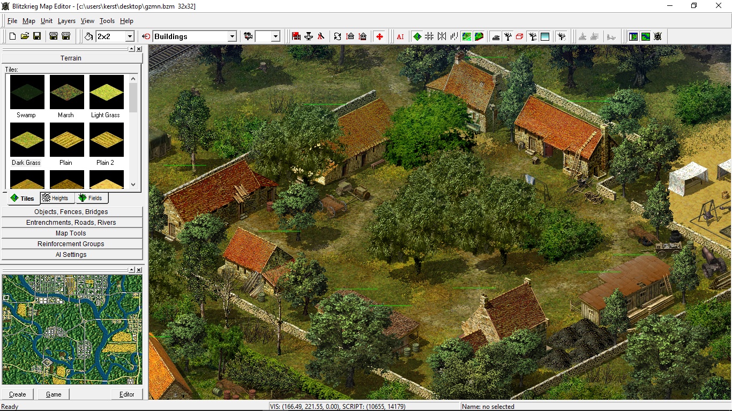This screenshot has height=411, width=732.
Task: Click the red letter A icon
Action: click(x=321, y=36)
